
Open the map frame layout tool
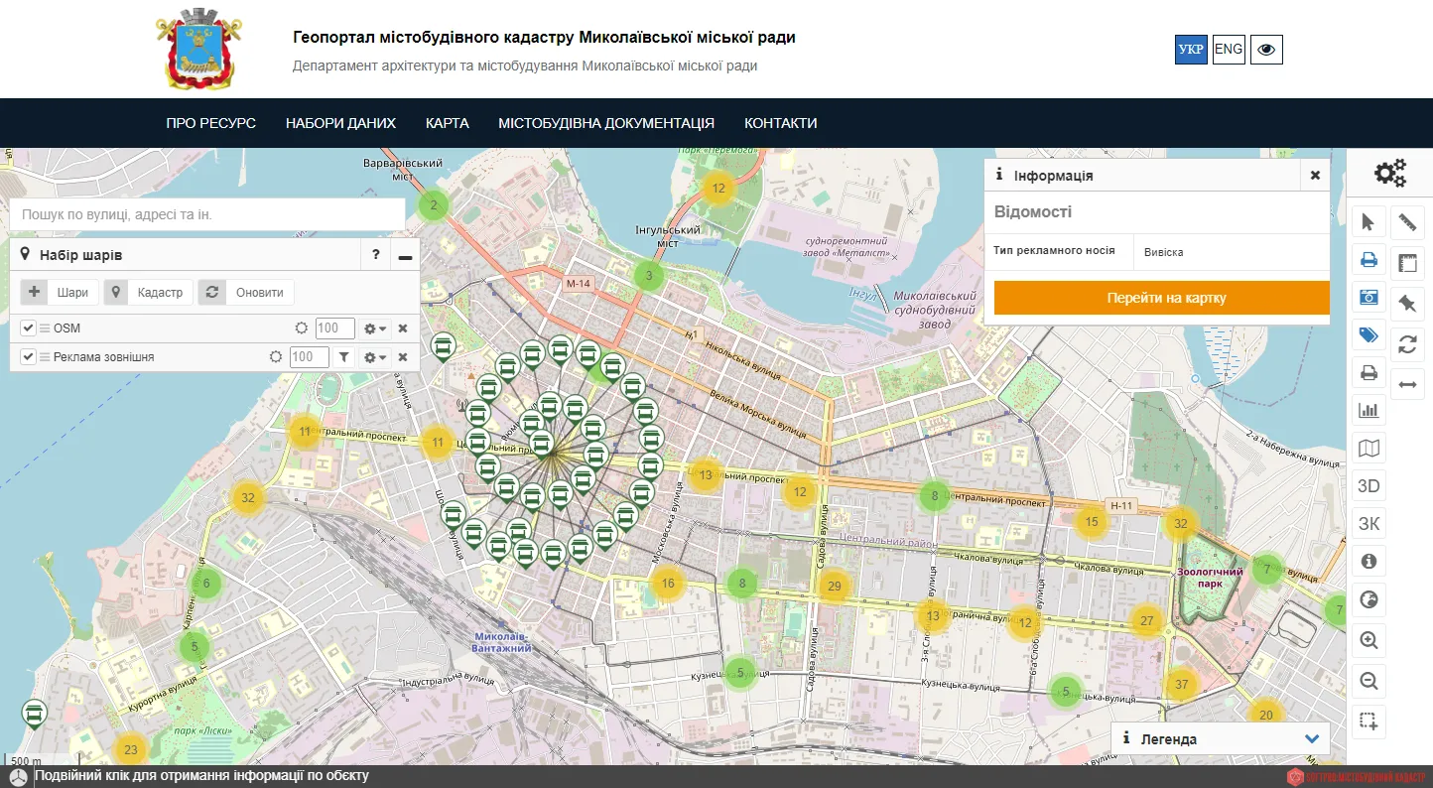1407,263
